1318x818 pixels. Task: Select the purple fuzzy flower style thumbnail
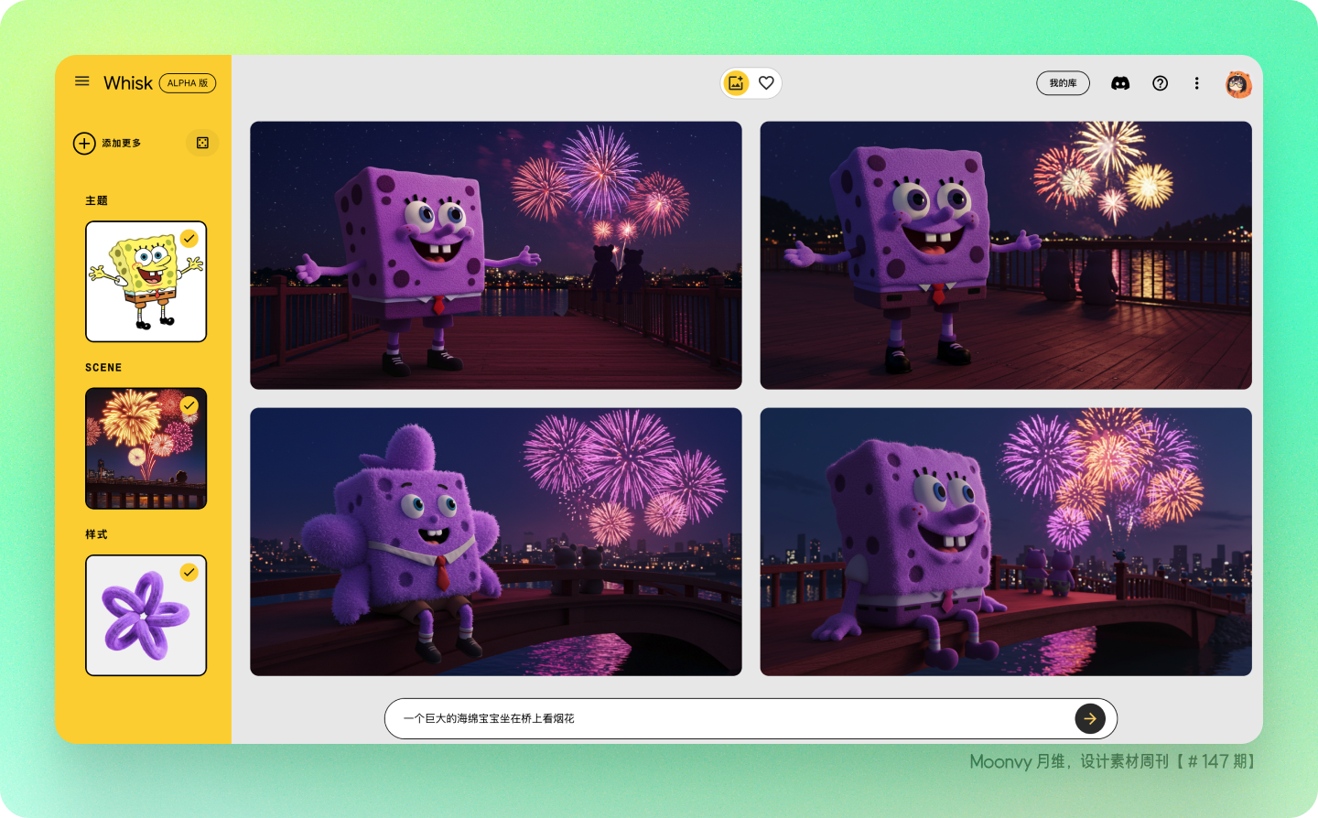146,615
